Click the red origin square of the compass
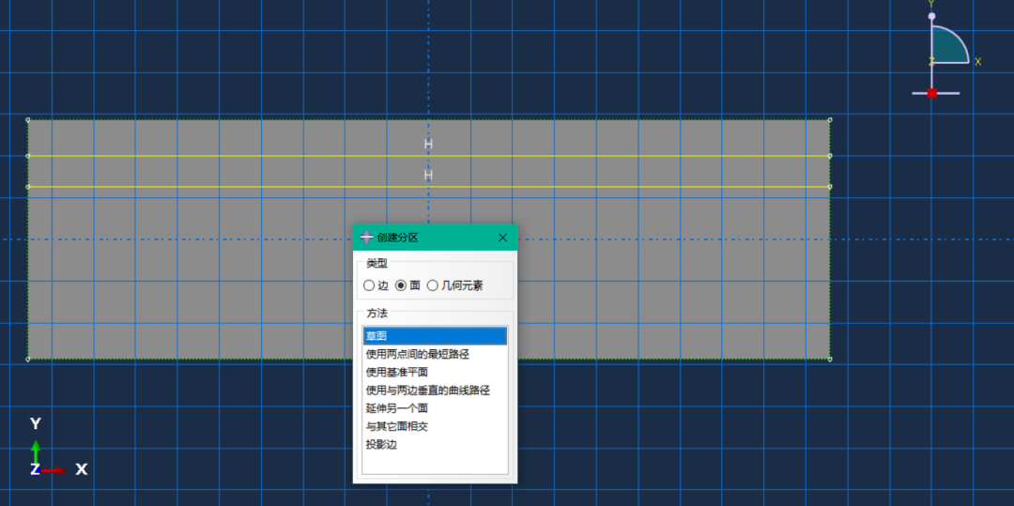 tap(932, 93)
